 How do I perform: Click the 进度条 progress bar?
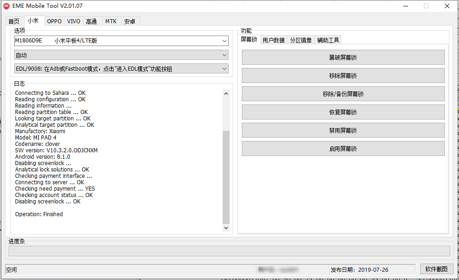click(229, 251)
